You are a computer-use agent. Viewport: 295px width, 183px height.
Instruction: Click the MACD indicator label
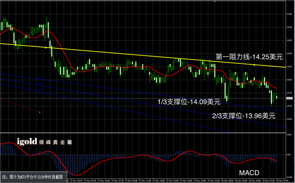(249, 173)
